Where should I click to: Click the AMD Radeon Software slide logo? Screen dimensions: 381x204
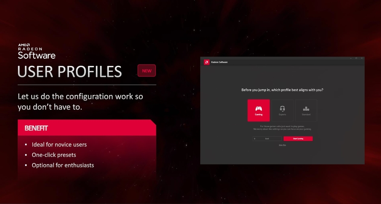pyautogui.click(x=37, y=51)
